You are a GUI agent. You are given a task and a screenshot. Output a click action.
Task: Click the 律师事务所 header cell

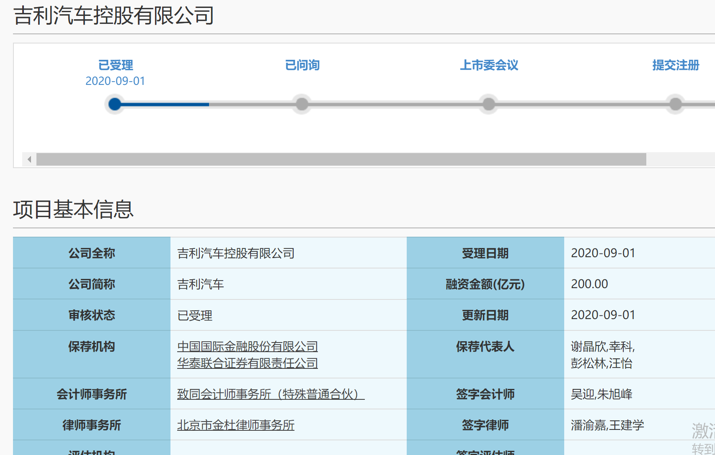92,424
